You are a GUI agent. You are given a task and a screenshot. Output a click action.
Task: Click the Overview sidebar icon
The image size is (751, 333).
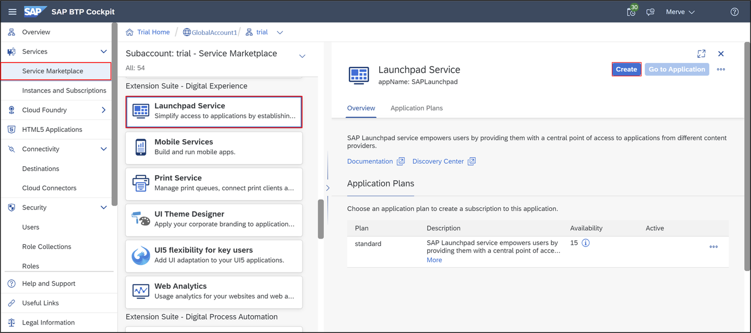coord(11,32)
